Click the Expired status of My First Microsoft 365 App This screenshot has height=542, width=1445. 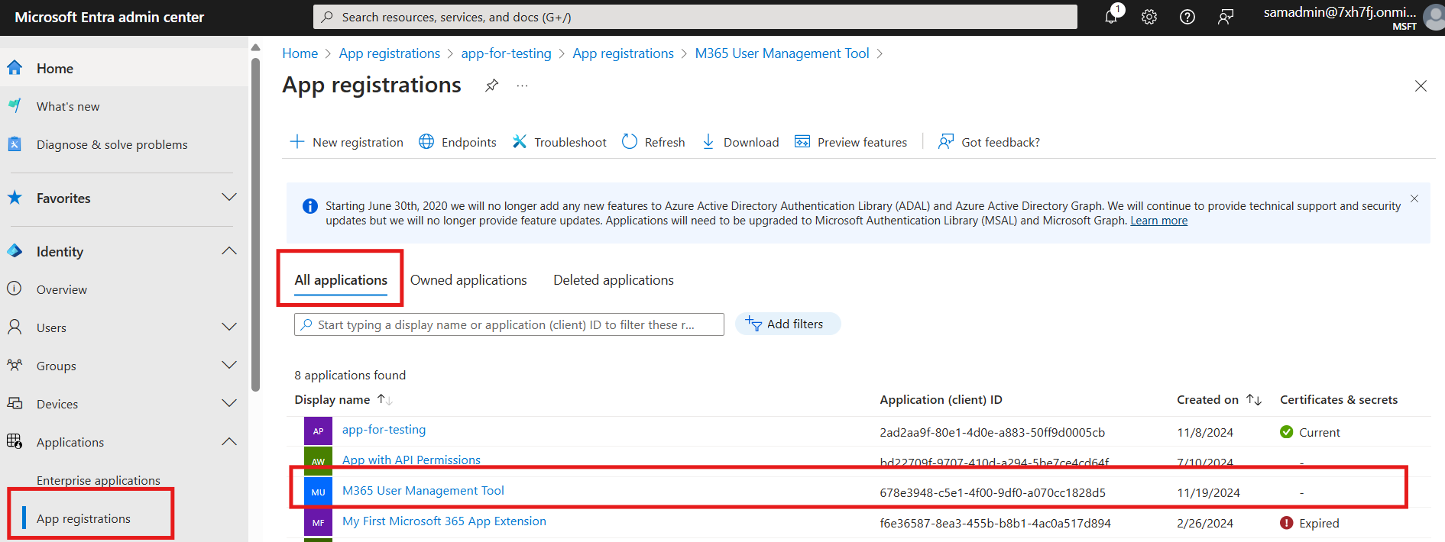pos(1310,523)
